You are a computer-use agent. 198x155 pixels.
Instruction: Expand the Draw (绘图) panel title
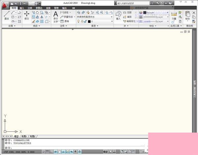(12, 26)
